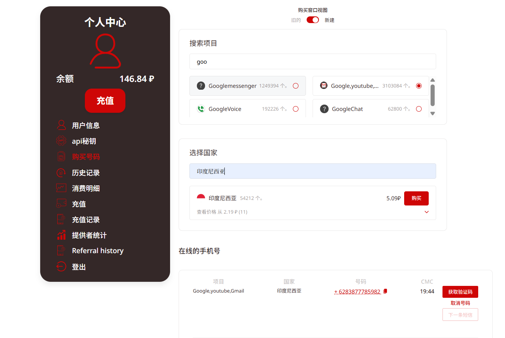
Task: Click the 旧的 label beside the toggle
Action: 296,20
